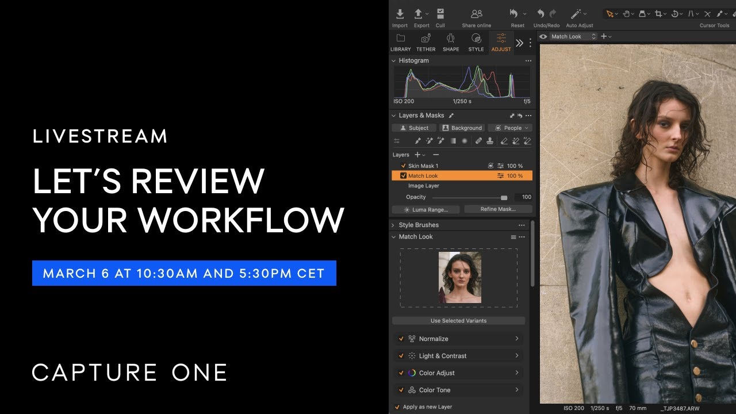Select the Pan hand cursor tool
Screen dimensions: 736x414
click(626, 14)
